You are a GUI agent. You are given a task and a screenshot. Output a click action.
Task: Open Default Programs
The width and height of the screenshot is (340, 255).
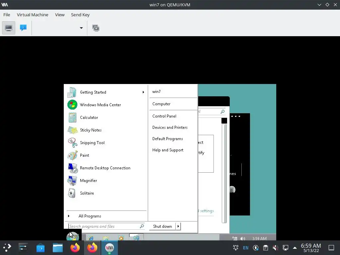168,139
